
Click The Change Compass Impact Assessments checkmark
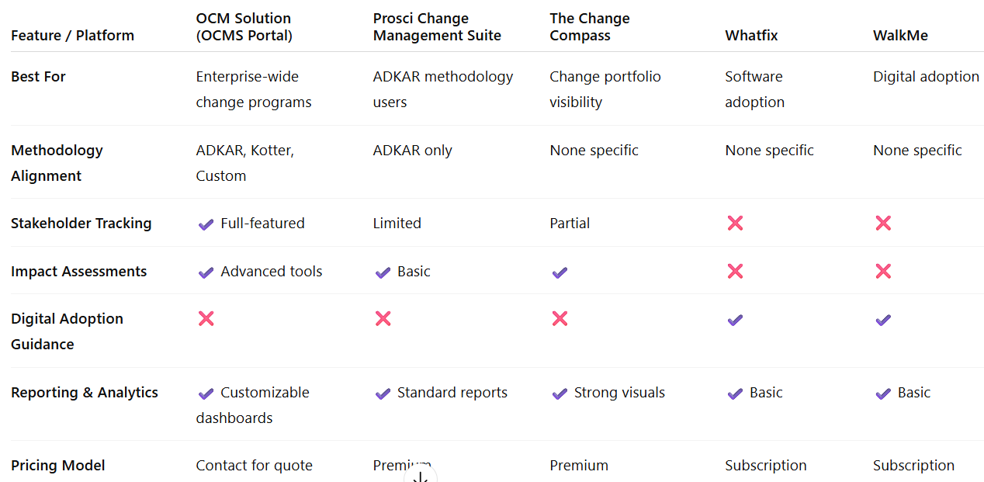(560, 272)
